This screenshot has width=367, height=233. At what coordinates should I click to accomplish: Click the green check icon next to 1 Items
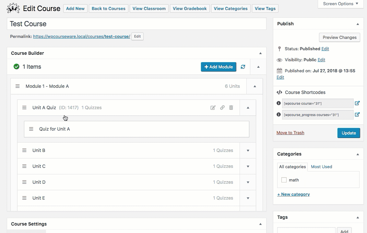point(17,67)
